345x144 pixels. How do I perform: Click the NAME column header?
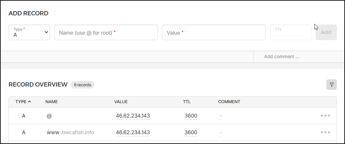pyautogui.click(x=52, y=102)
